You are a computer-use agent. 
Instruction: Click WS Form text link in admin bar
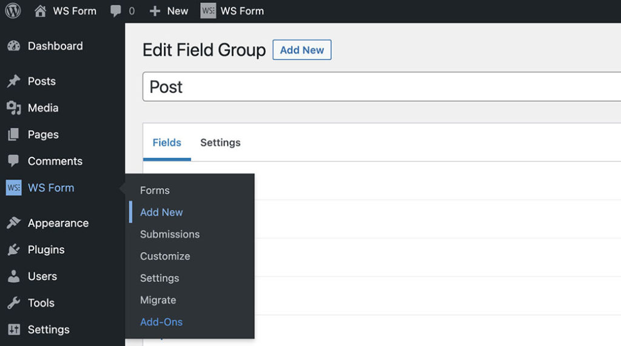click(x=242, y=11)
